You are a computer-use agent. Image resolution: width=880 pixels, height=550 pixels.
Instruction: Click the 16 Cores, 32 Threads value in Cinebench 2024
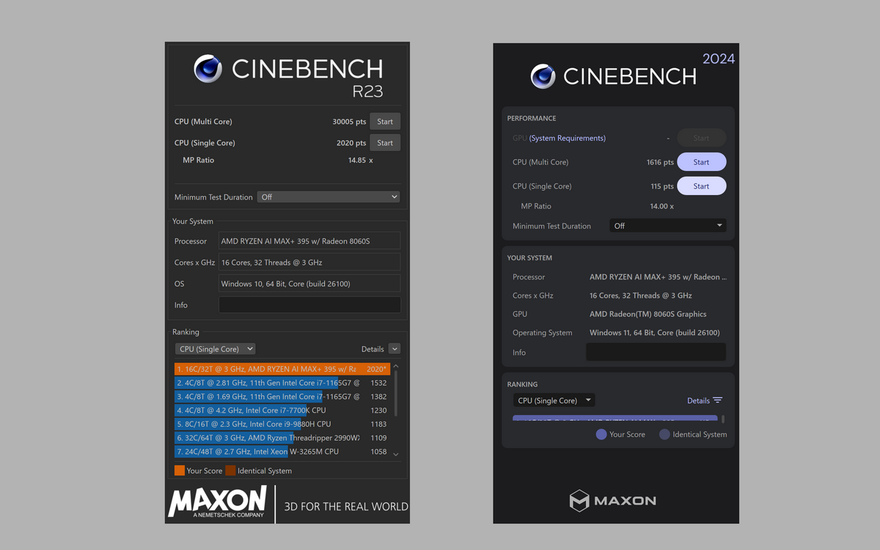(x=641, y=296)
